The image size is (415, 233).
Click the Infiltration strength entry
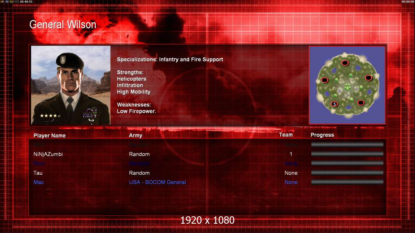pos(130,85)
